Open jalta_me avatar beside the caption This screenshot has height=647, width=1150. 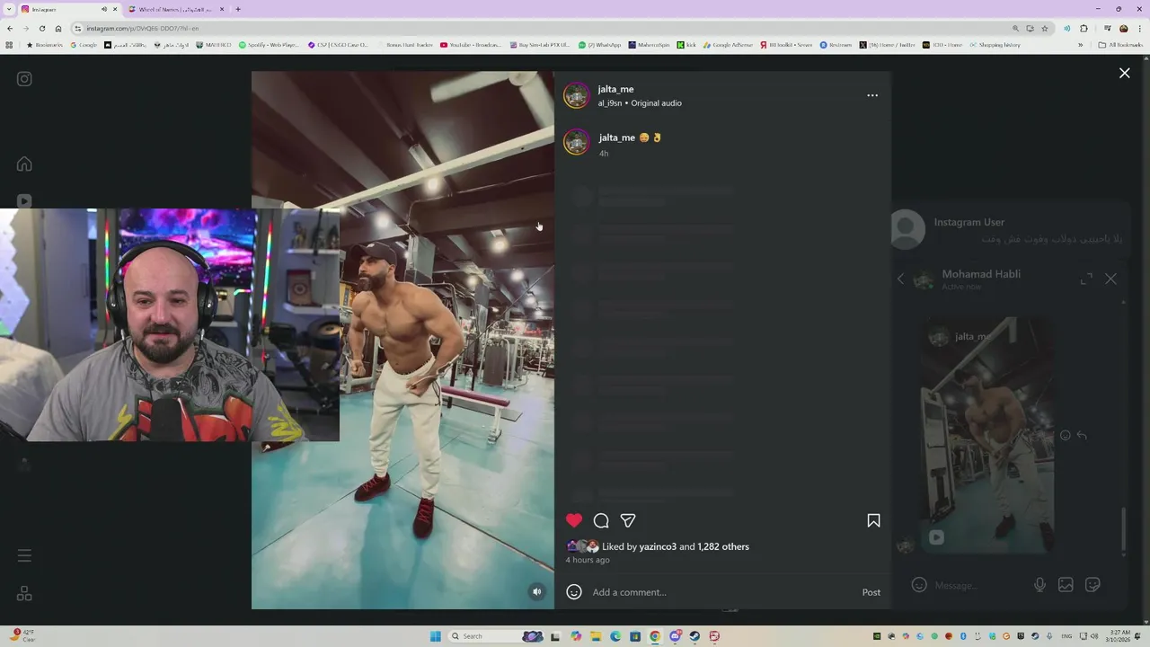[576, 142]
